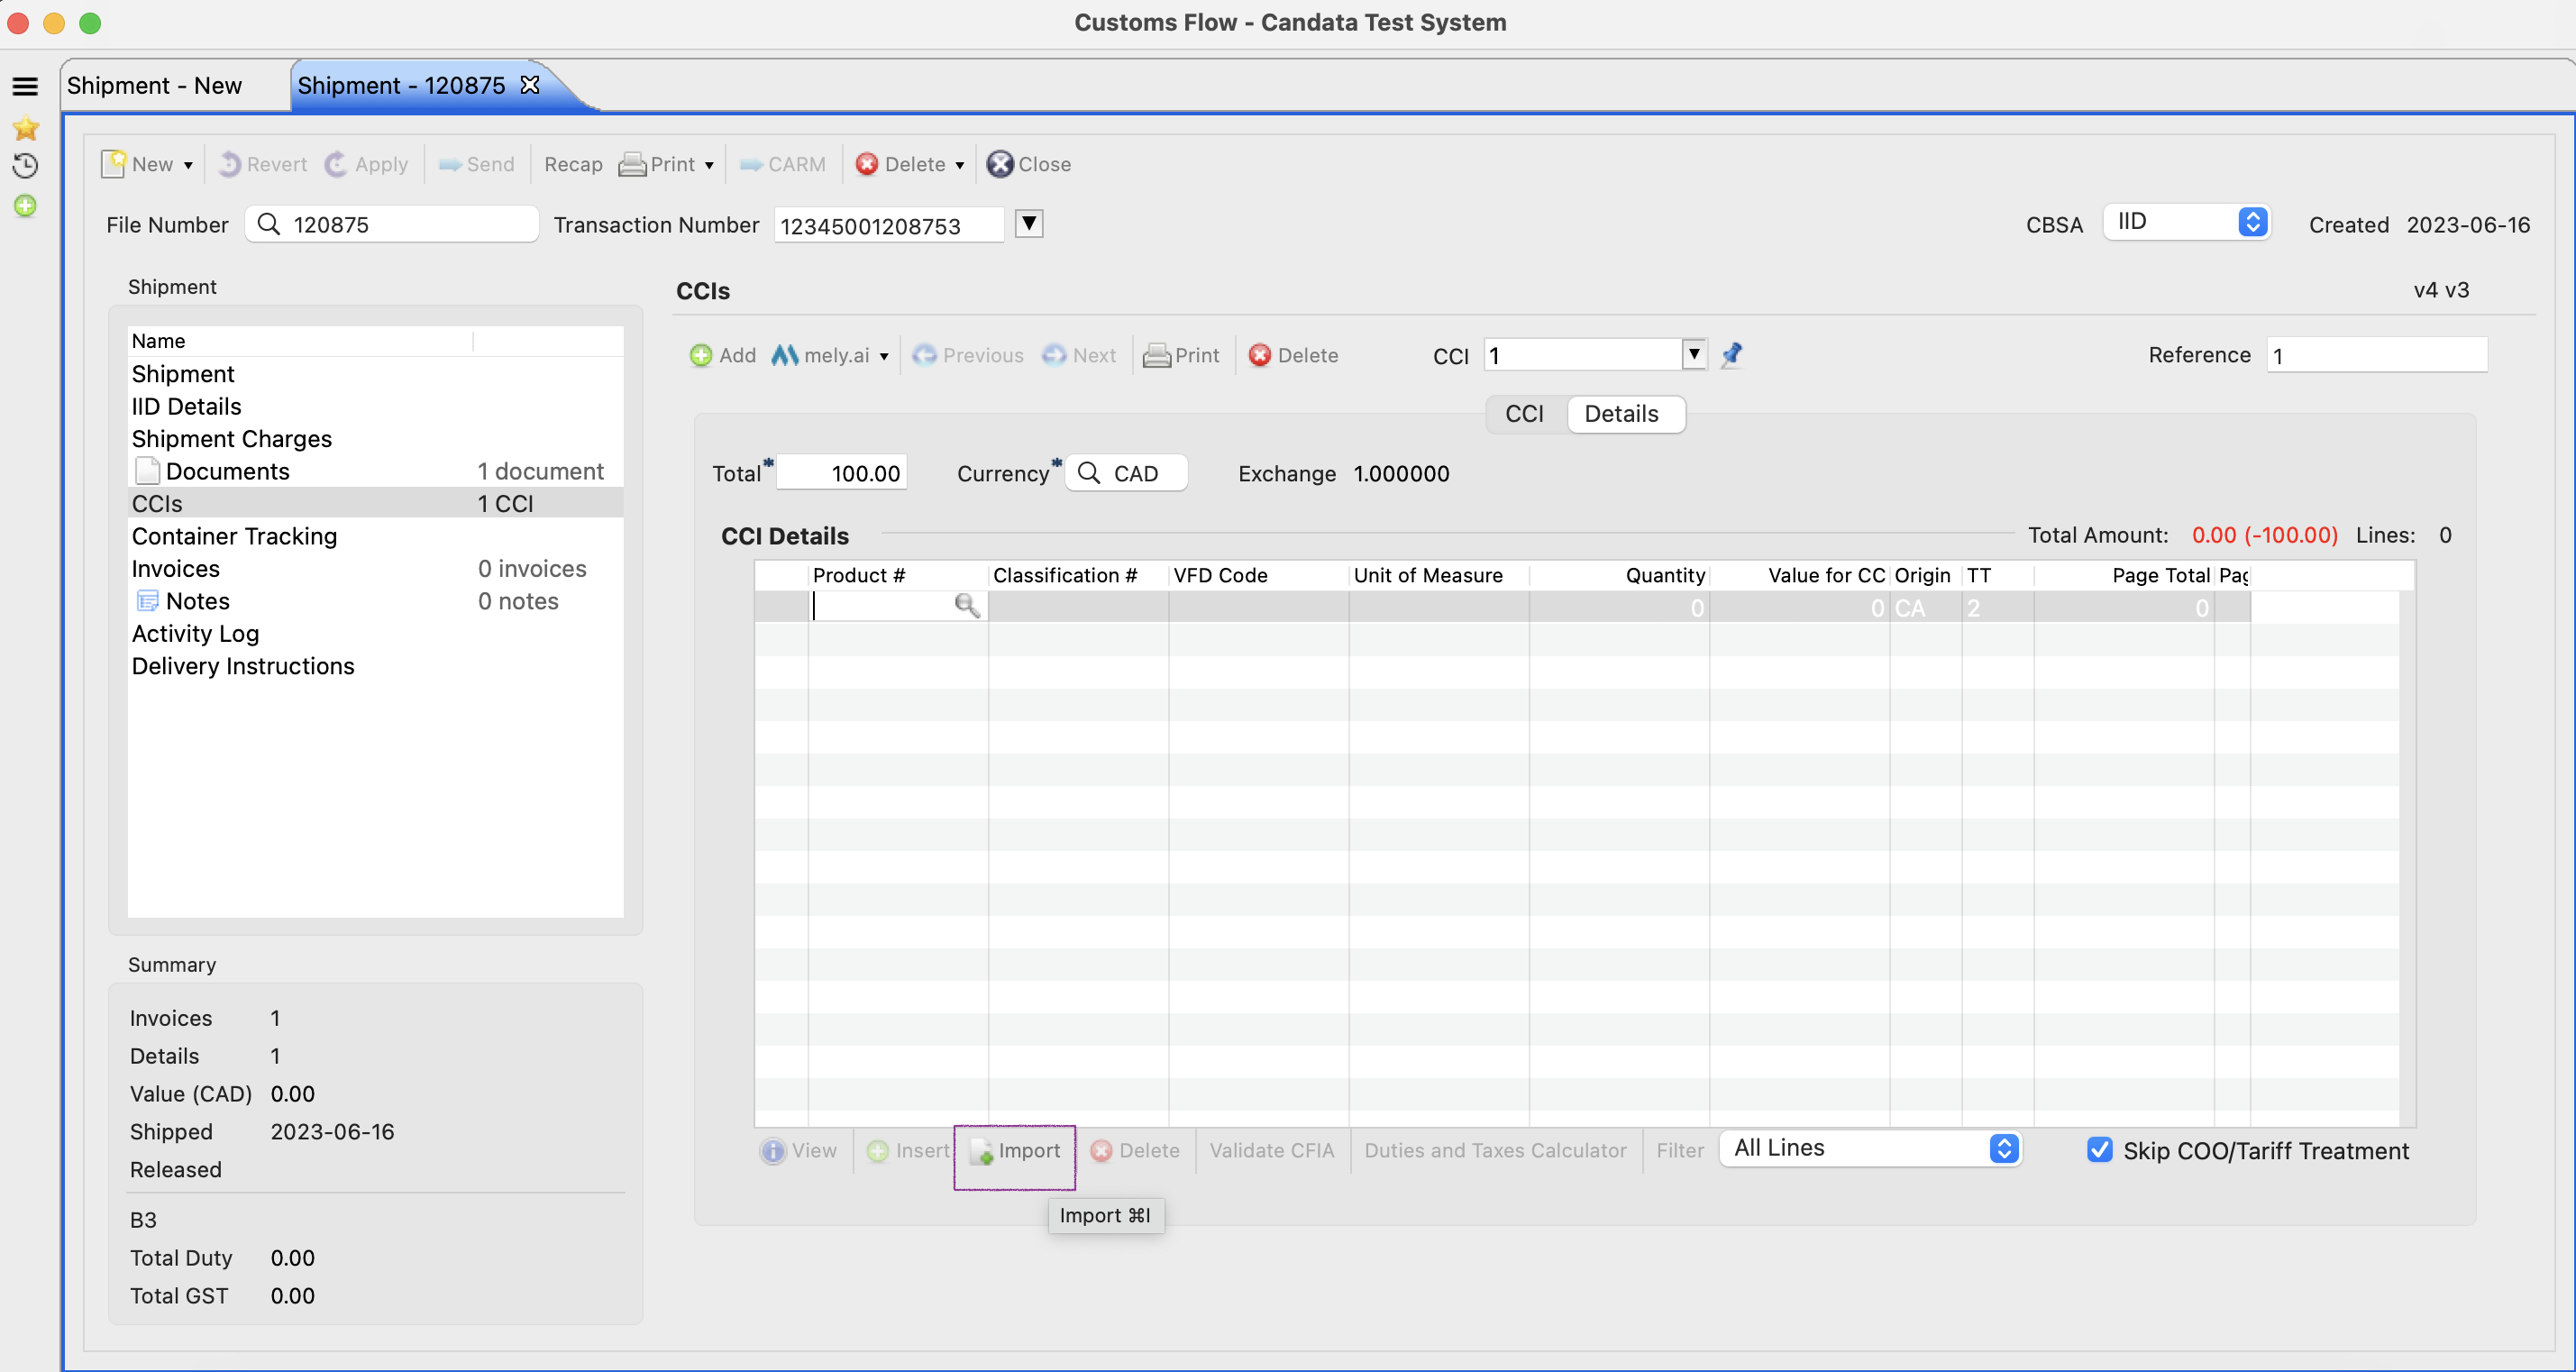Click the Close shipment toolbar button

tap(1029, 164)
